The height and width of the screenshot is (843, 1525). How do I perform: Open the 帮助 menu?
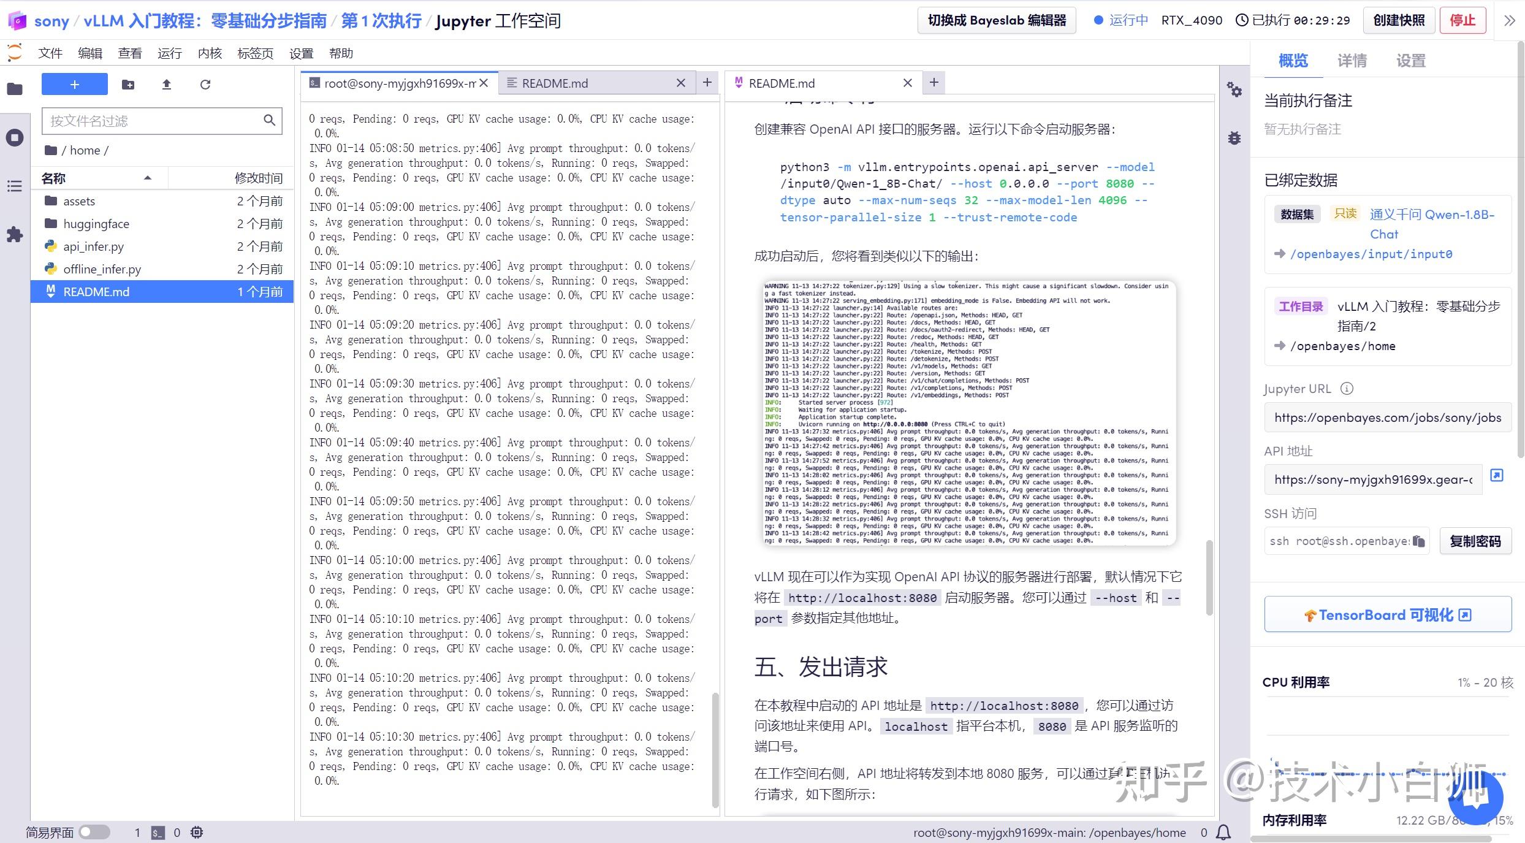tap(341, 53)
